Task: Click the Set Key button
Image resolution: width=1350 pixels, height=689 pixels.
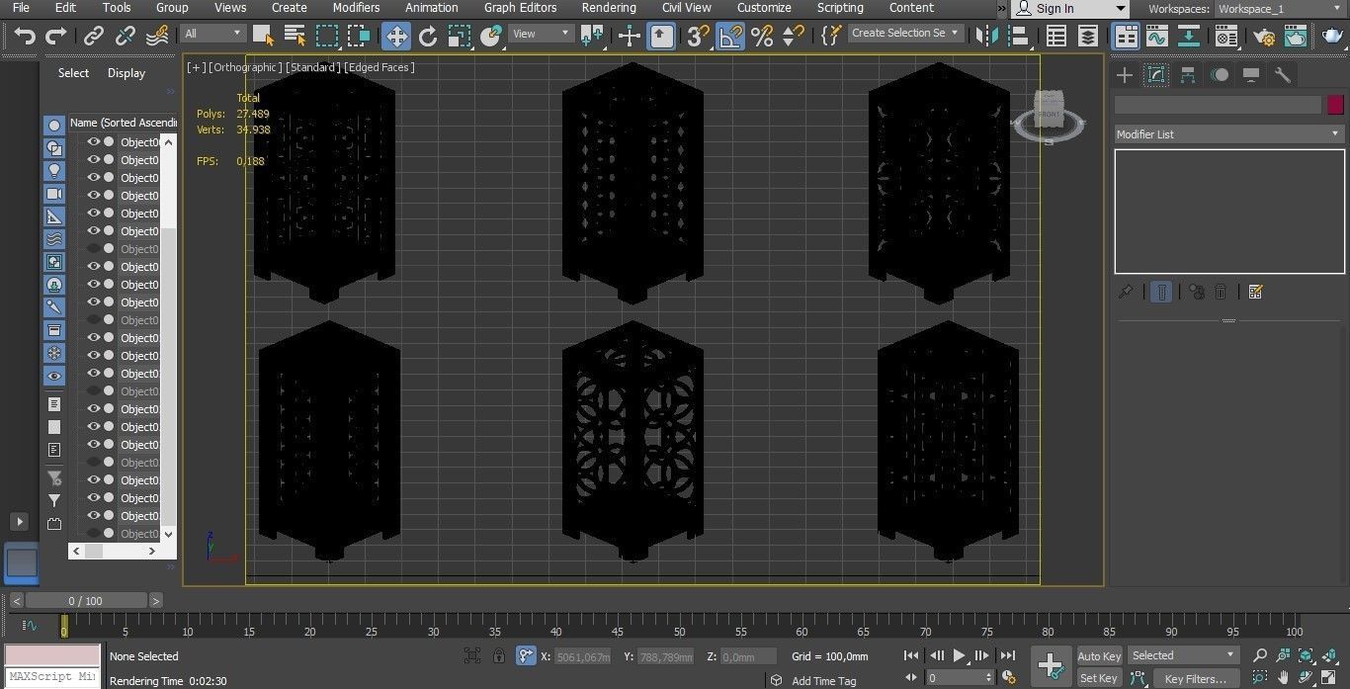Action: coord(1099,678)
